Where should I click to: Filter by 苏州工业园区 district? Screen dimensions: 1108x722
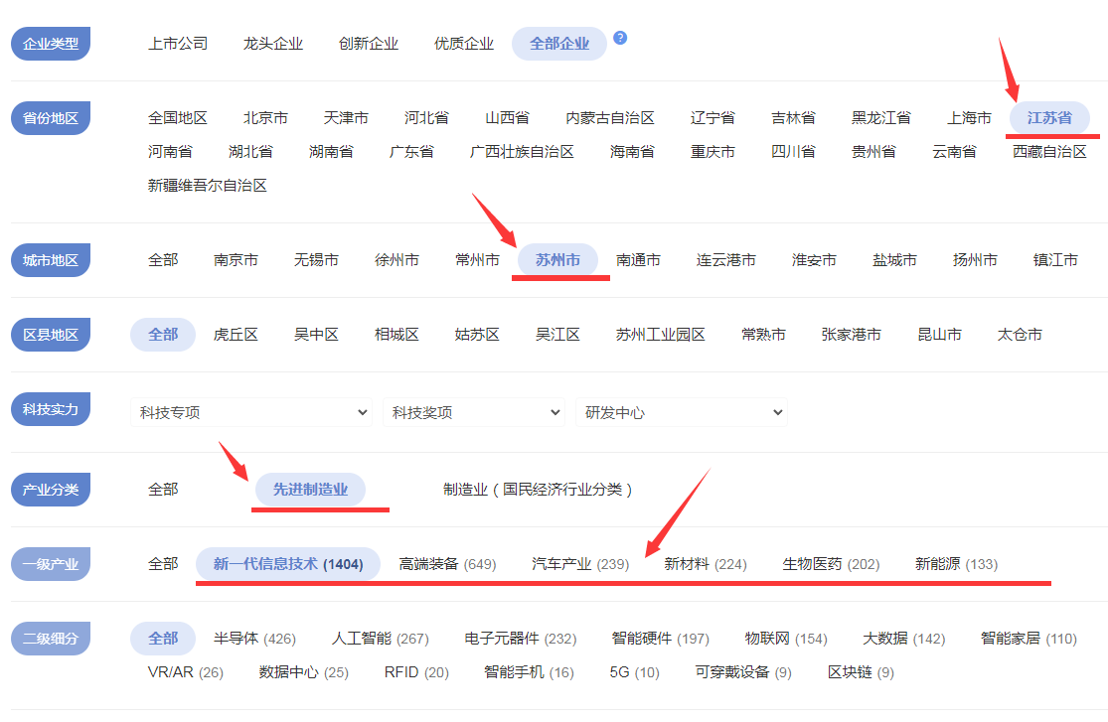click(661, 335)
